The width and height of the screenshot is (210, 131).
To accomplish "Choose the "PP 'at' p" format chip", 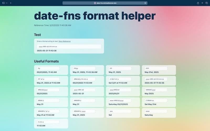I will (48, 79).
